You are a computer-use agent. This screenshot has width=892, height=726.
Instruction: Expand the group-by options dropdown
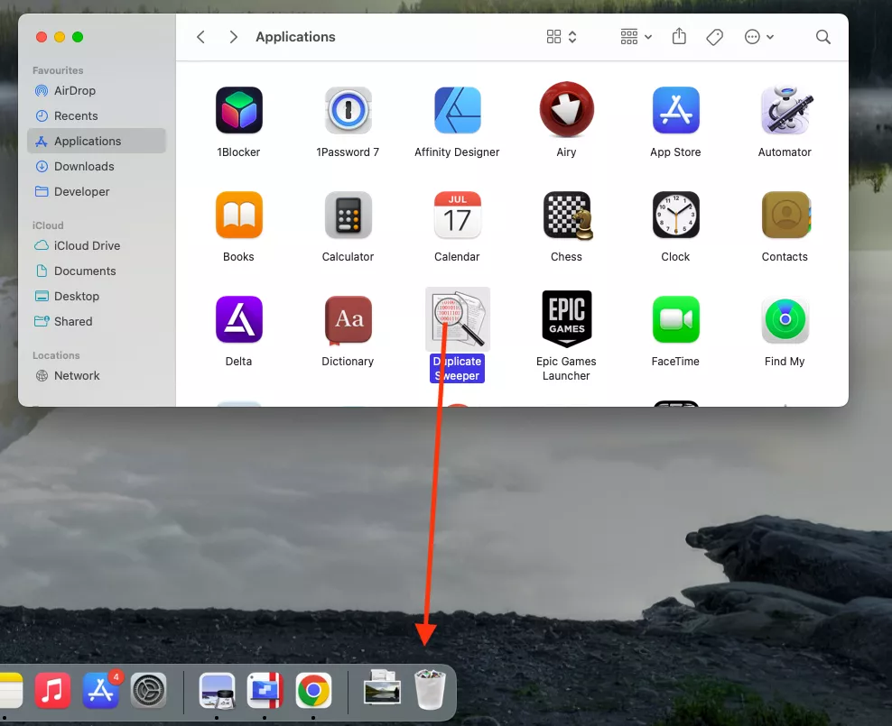(636, 37)
